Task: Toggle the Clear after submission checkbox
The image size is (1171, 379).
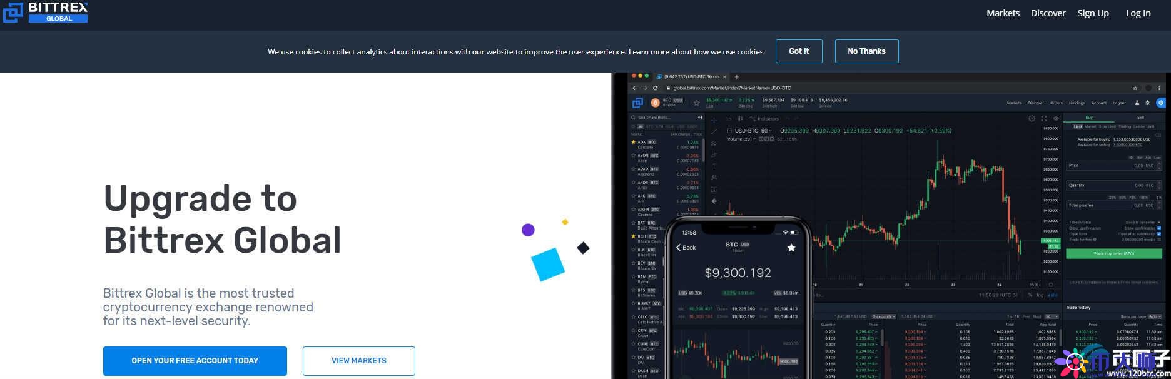Action: click(x=1159, y=234)
